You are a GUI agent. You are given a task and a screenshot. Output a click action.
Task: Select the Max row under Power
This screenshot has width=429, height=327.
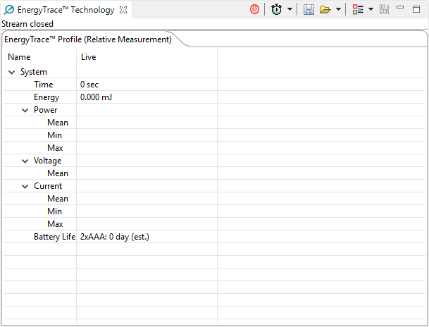click(x=214, y=148)
